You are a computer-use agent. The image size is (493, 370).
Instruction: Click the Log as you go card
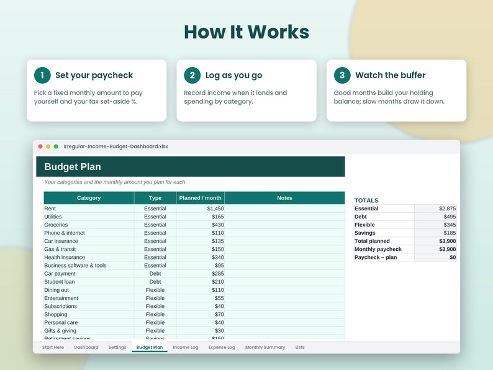coord(246,91)
